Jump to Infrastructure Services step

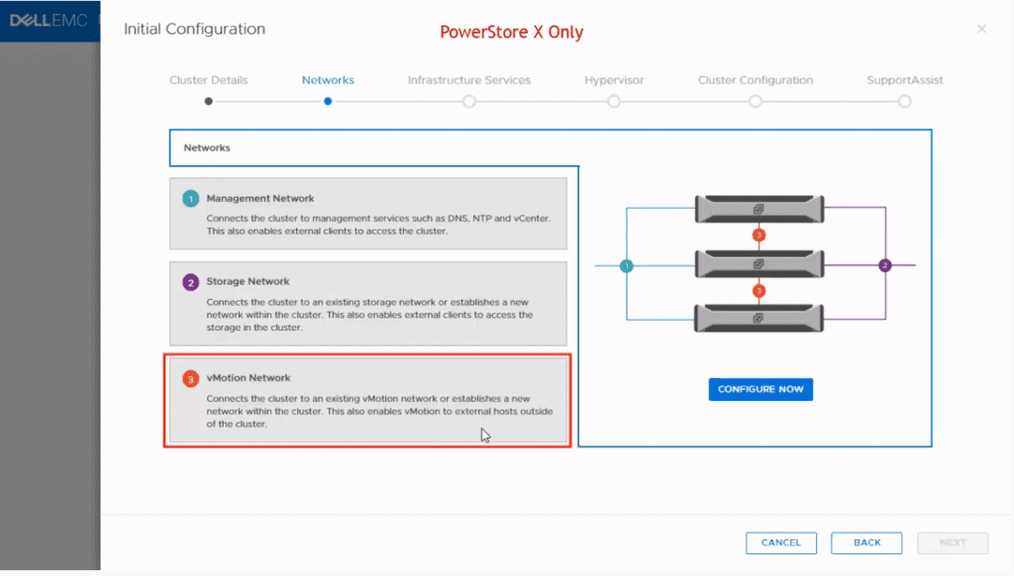[x=468, y=80]
